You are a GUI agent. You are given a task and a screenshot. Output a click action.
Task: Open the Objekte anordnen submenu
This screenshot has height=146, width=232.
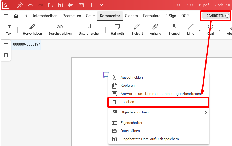(x=159, y=112)
